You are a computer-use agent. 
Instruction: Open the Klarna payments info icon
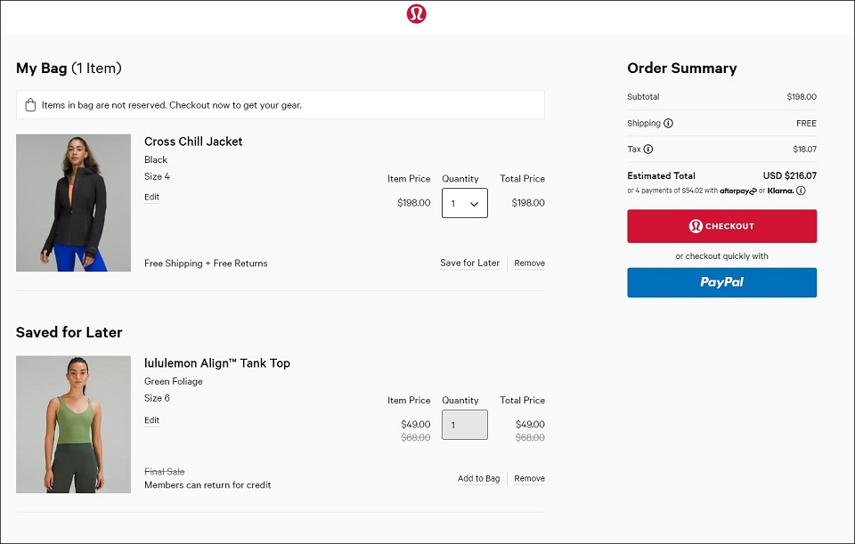pos(801,191)
